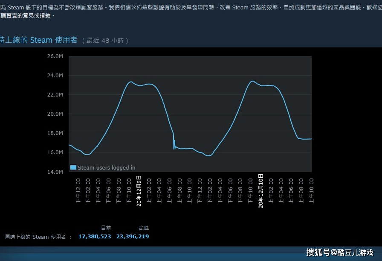Select the 20年12月9日 date marker on axis
382x261 pixels.
pos(139,191)
